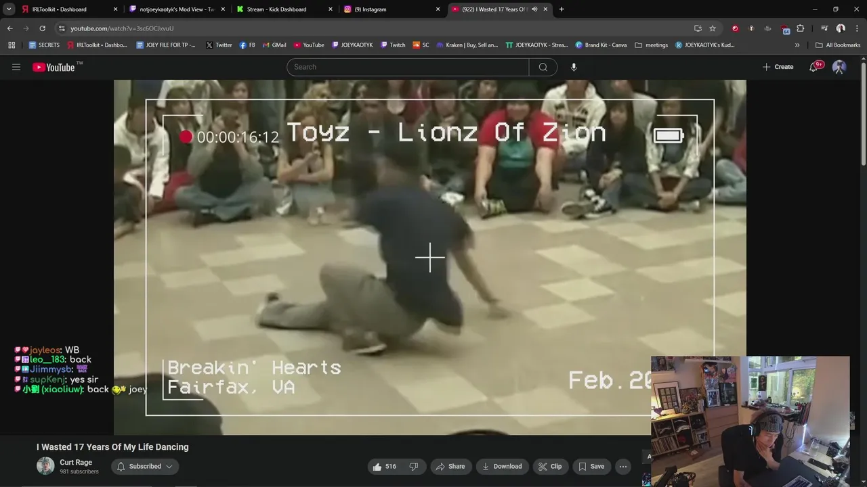The image size is (867, 487).
Task: Mute audio on the YouTube tab
Action: (x=534, y=9)
